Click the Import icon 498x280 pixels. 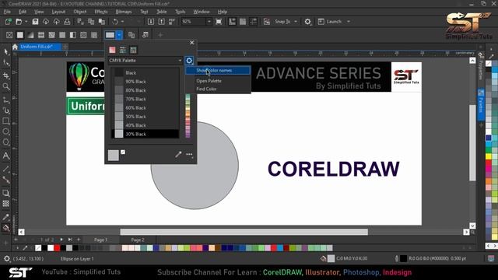pos(151,22)
